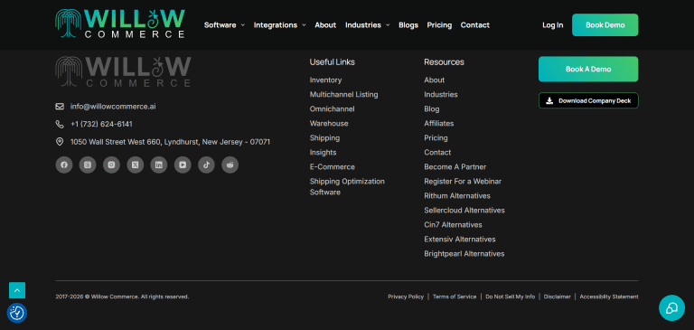Click the Book Demo header button
Screen dimensions: 694x330
coord(605,24)
